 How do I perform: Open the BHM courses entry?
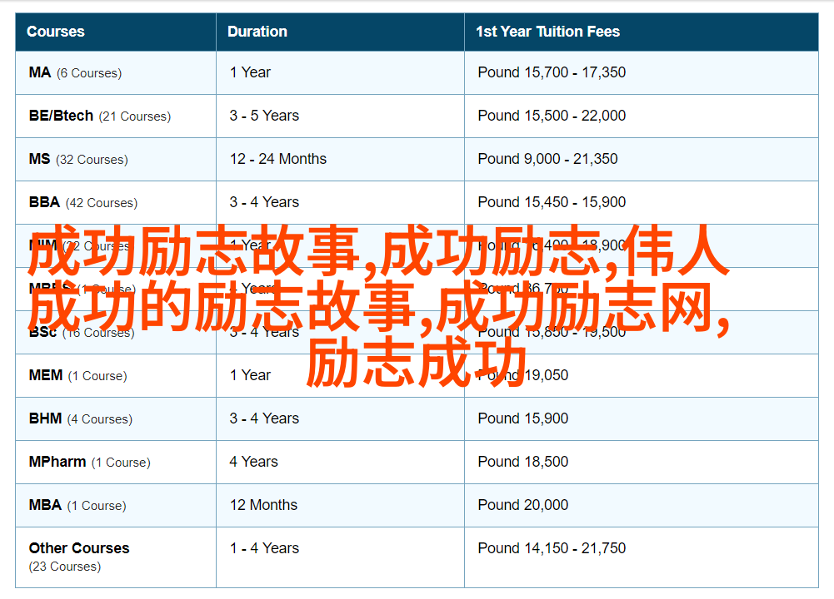45,418
